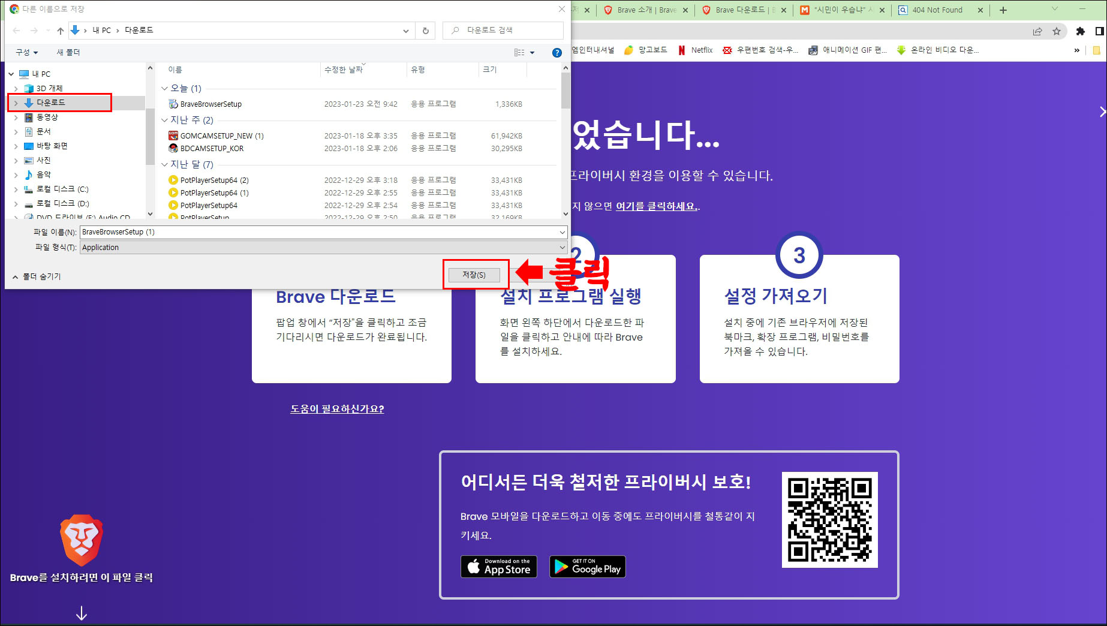This screenshot has height=626, width=1107.
Task: Select 동영상 in the folder tree
Action: tap(47, 117)
